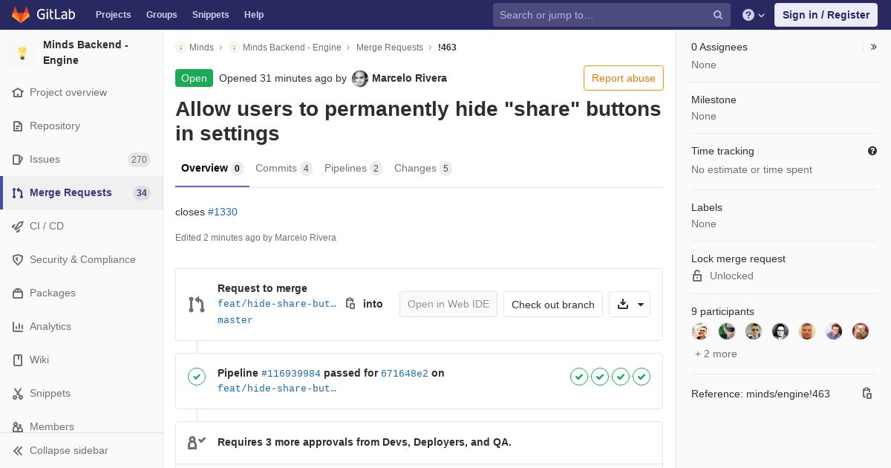Select Merge Requests in sidebar
Image resolution: width=891 pixels, height=468 pixels.
point(82,192)
